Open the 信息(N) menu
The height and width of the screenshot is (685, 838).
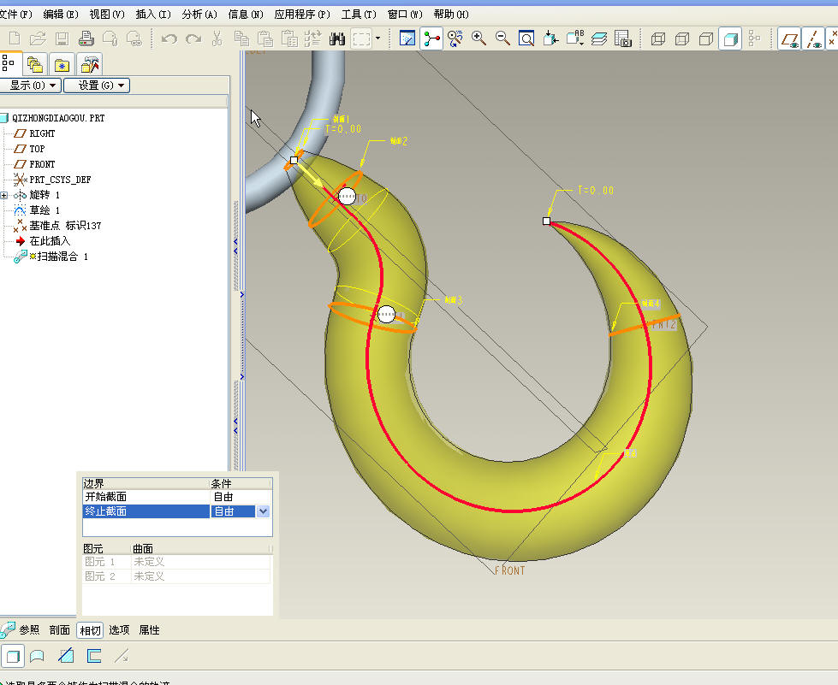coord(246,15)
